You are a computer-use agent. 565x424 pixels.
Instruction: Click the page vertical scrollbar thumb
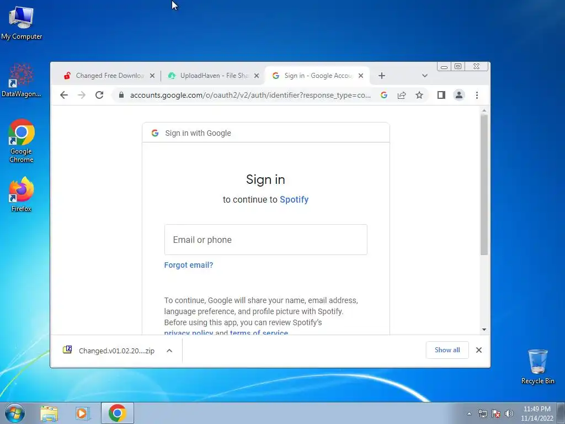484,184
